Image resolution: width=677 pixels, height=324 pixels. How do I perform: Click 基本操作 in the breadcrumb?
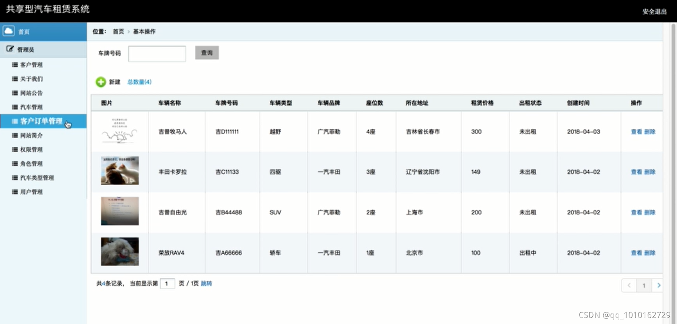[x=144, y=31]
